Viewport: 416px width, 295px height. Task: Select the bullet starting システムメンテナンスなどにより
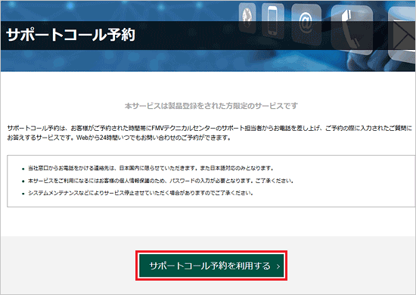click(x=141, y=193)
